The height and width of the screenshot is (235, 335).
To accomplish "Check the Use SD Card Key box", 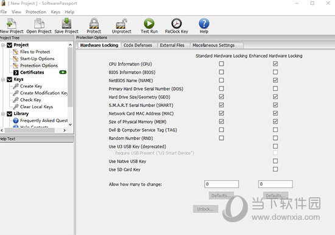I will (x=275, y=169).
